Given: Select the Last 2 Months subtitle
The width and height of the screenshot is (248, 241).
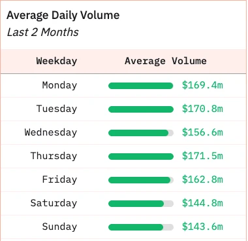Looking at the screenshot, I should (x=42, y=32).
